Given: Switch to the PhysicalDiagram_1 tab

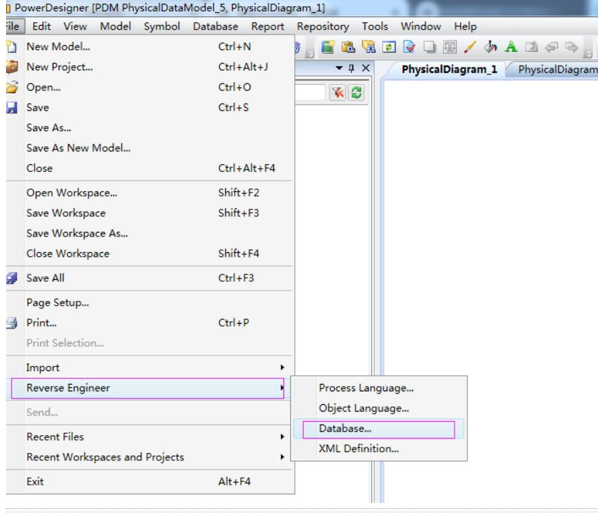Looking at the screenshot, I should [x=449, y=70].
